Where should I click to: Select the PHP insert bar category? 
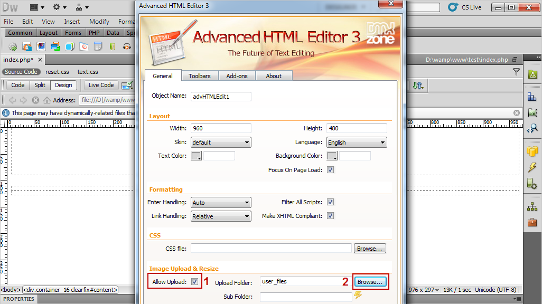(94, 33)
